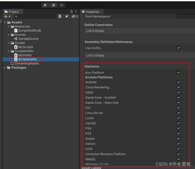Toggle the Lumin checkbox
The image size is (195, 169).
click(x=179, y=118)
